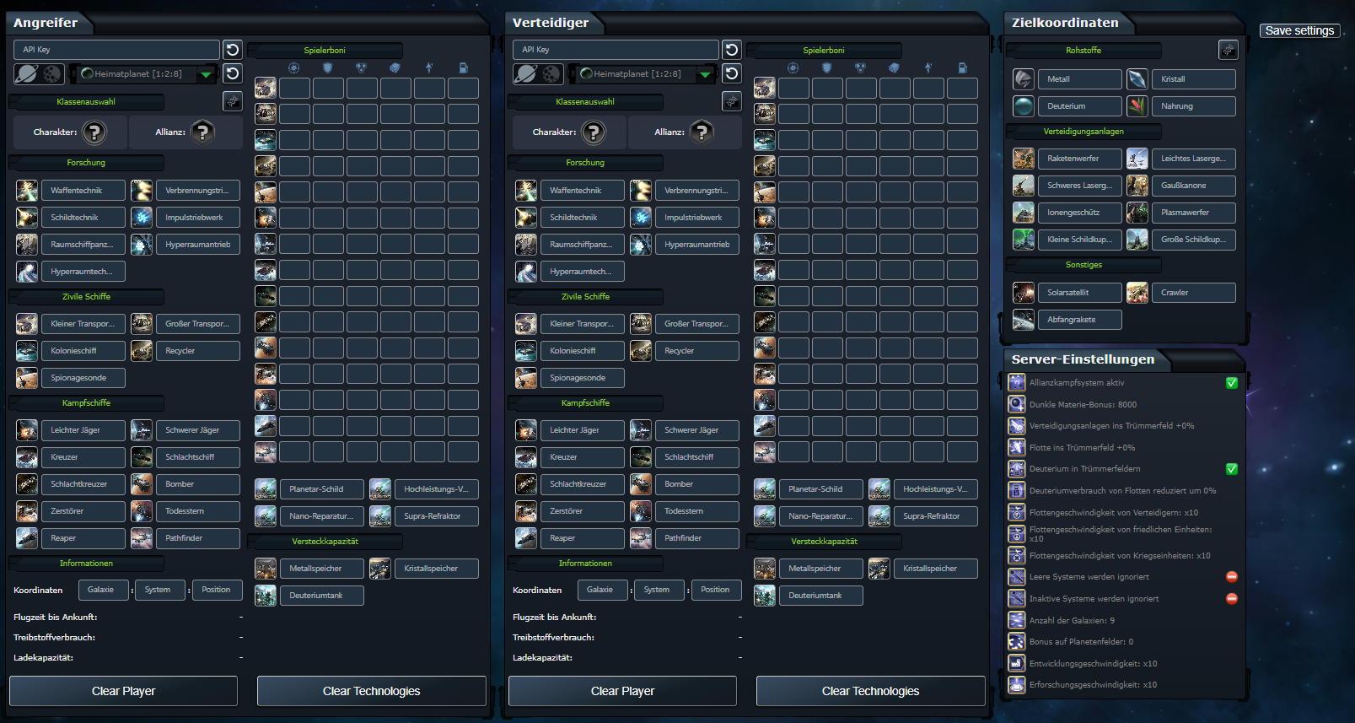Click the Save settings button

pyautogui.click(x=1300, y=30)
